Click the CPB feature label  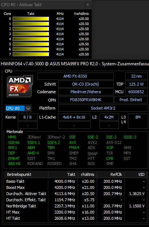[x=110, y=158]
